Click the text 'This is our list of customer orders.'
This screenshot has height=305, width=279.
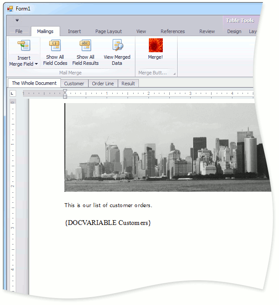(108, 205)
